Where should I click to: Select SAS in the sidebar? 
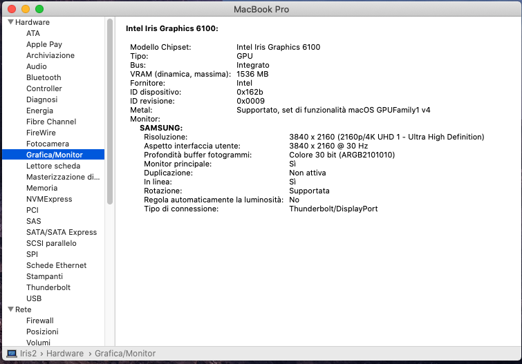tap(34, 221)
